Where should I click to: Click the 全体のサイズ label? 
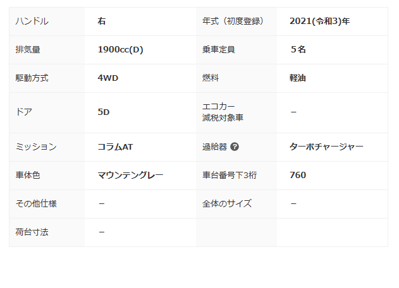227,203
